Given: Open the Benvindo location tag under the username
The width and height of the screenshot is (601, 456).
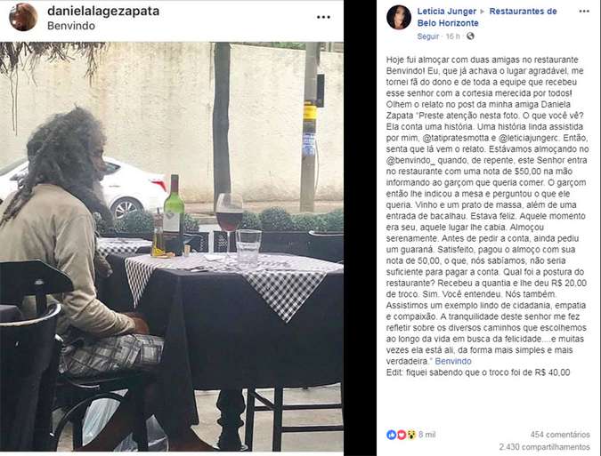Looking at the screenshot, I should (71, 26).
